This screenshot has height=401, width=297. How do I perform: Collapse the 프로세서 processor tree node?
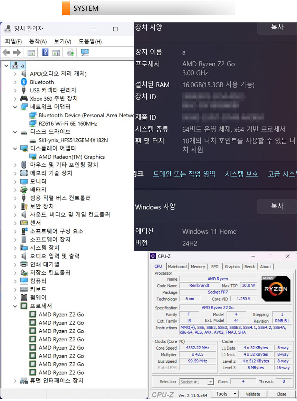point(15,306)
